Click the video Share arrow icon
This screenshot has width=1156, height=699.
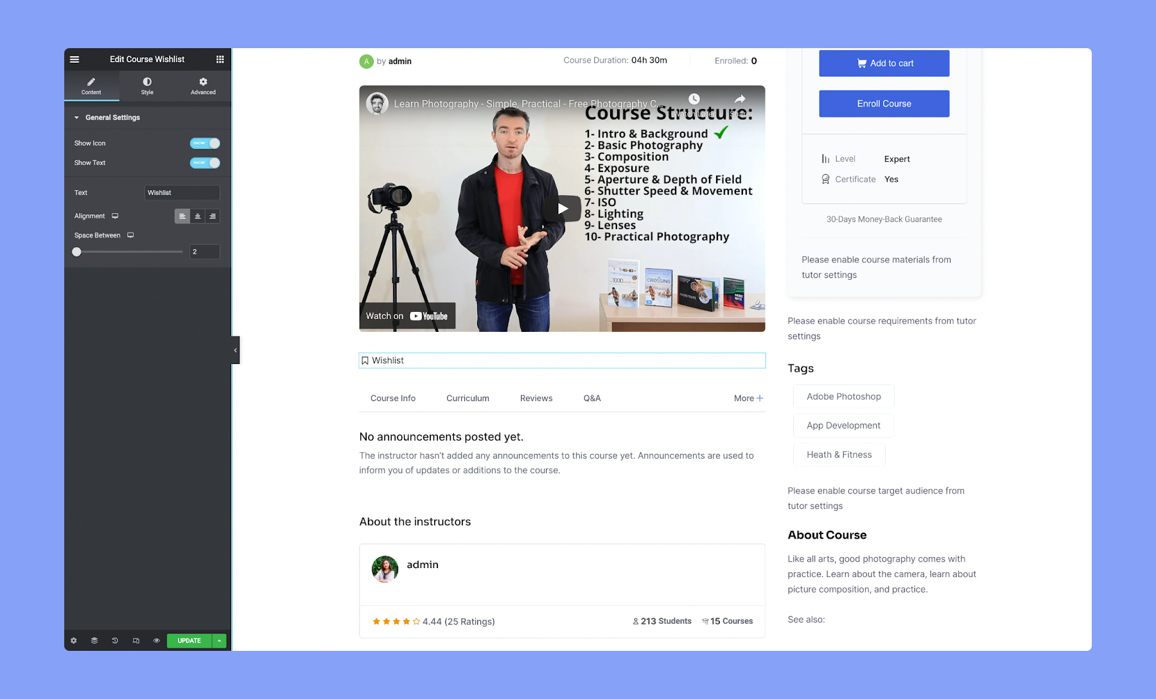pyautogui.click(x=740, y=99)
